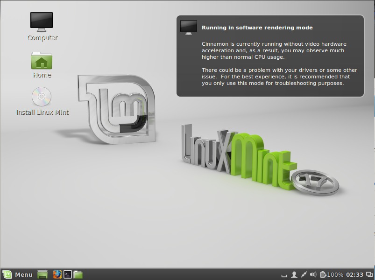The image size is (375, 280).
Task: Open the network connection tray applet
Action: [x=304, y=275]
